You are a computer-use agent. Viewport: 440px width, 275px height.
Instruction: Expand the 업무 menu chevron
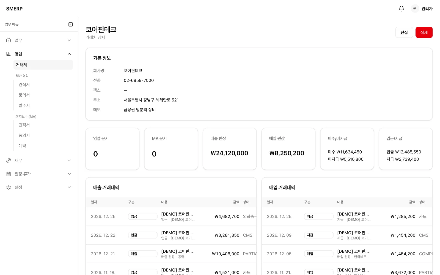[x=69, y=40]
